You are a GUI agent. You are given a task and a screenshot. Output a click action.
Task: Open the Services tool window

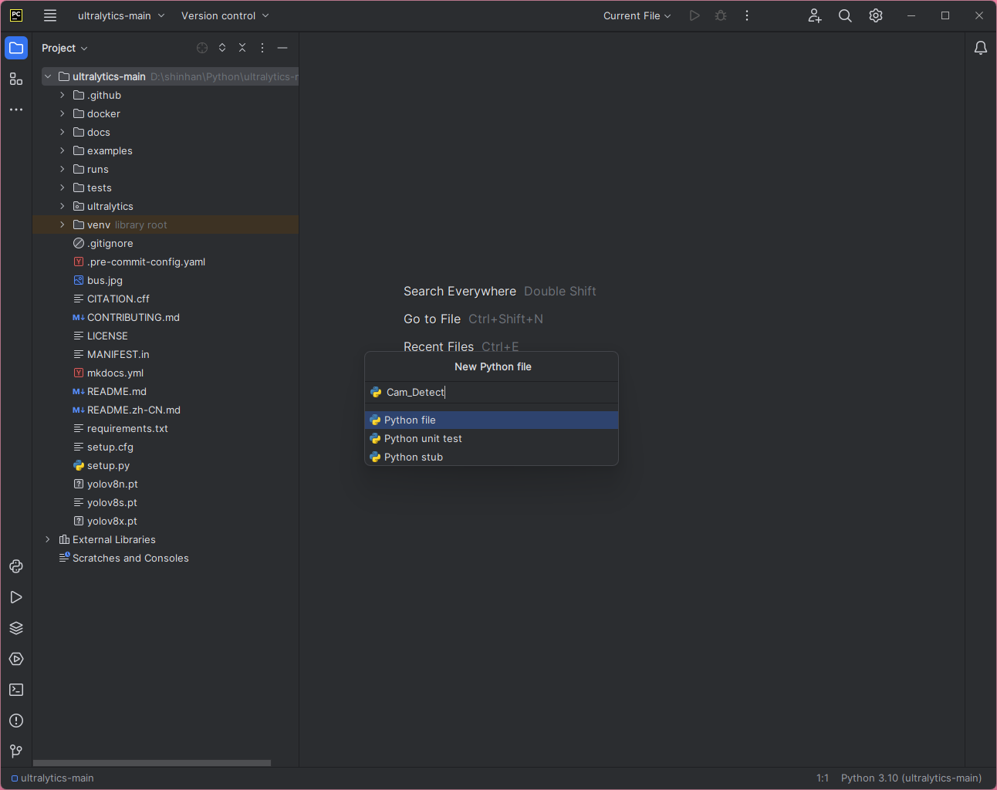(16, 659)
